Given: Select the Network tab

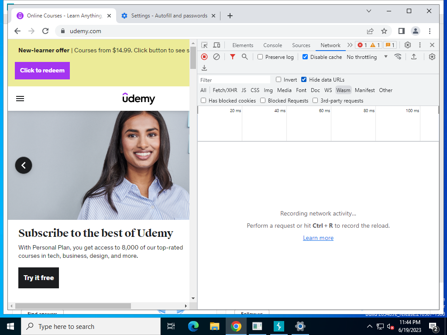Looking at the screenshot, I should tap(330, 45).
